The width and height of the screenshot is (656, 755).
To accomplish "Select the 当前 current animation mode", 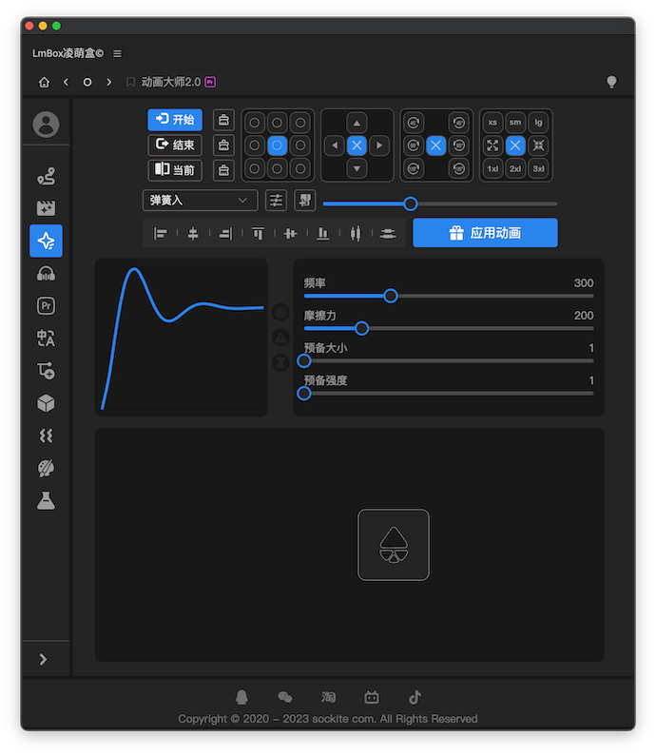I will point(175,170).
